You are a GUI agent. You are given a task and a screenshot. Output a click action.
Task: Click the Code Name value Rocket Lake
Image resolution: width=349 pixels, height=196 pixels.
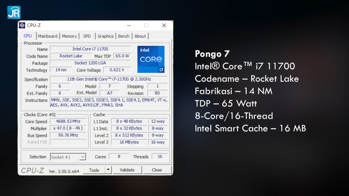(x=71, y=56)
